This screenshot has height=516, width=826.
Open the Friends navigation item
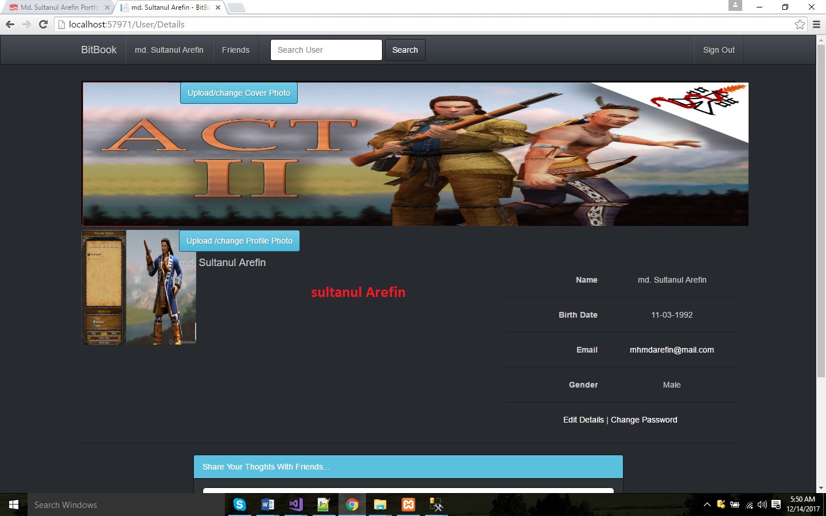click(x=235, y=50)
